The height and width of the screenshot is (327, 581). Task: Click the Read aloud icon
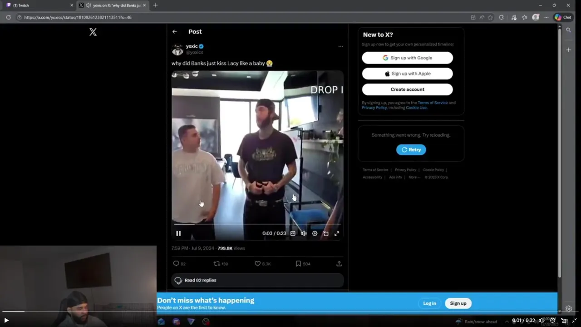click(x=482, y=17)
